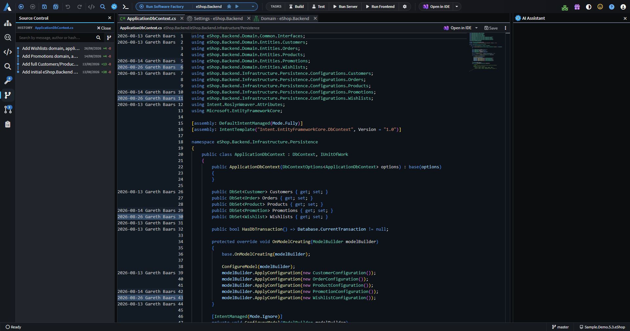This screenshot has width=630, height=331.
Task: Toggle the light/dark theme contrast icon
Action: 589,7
